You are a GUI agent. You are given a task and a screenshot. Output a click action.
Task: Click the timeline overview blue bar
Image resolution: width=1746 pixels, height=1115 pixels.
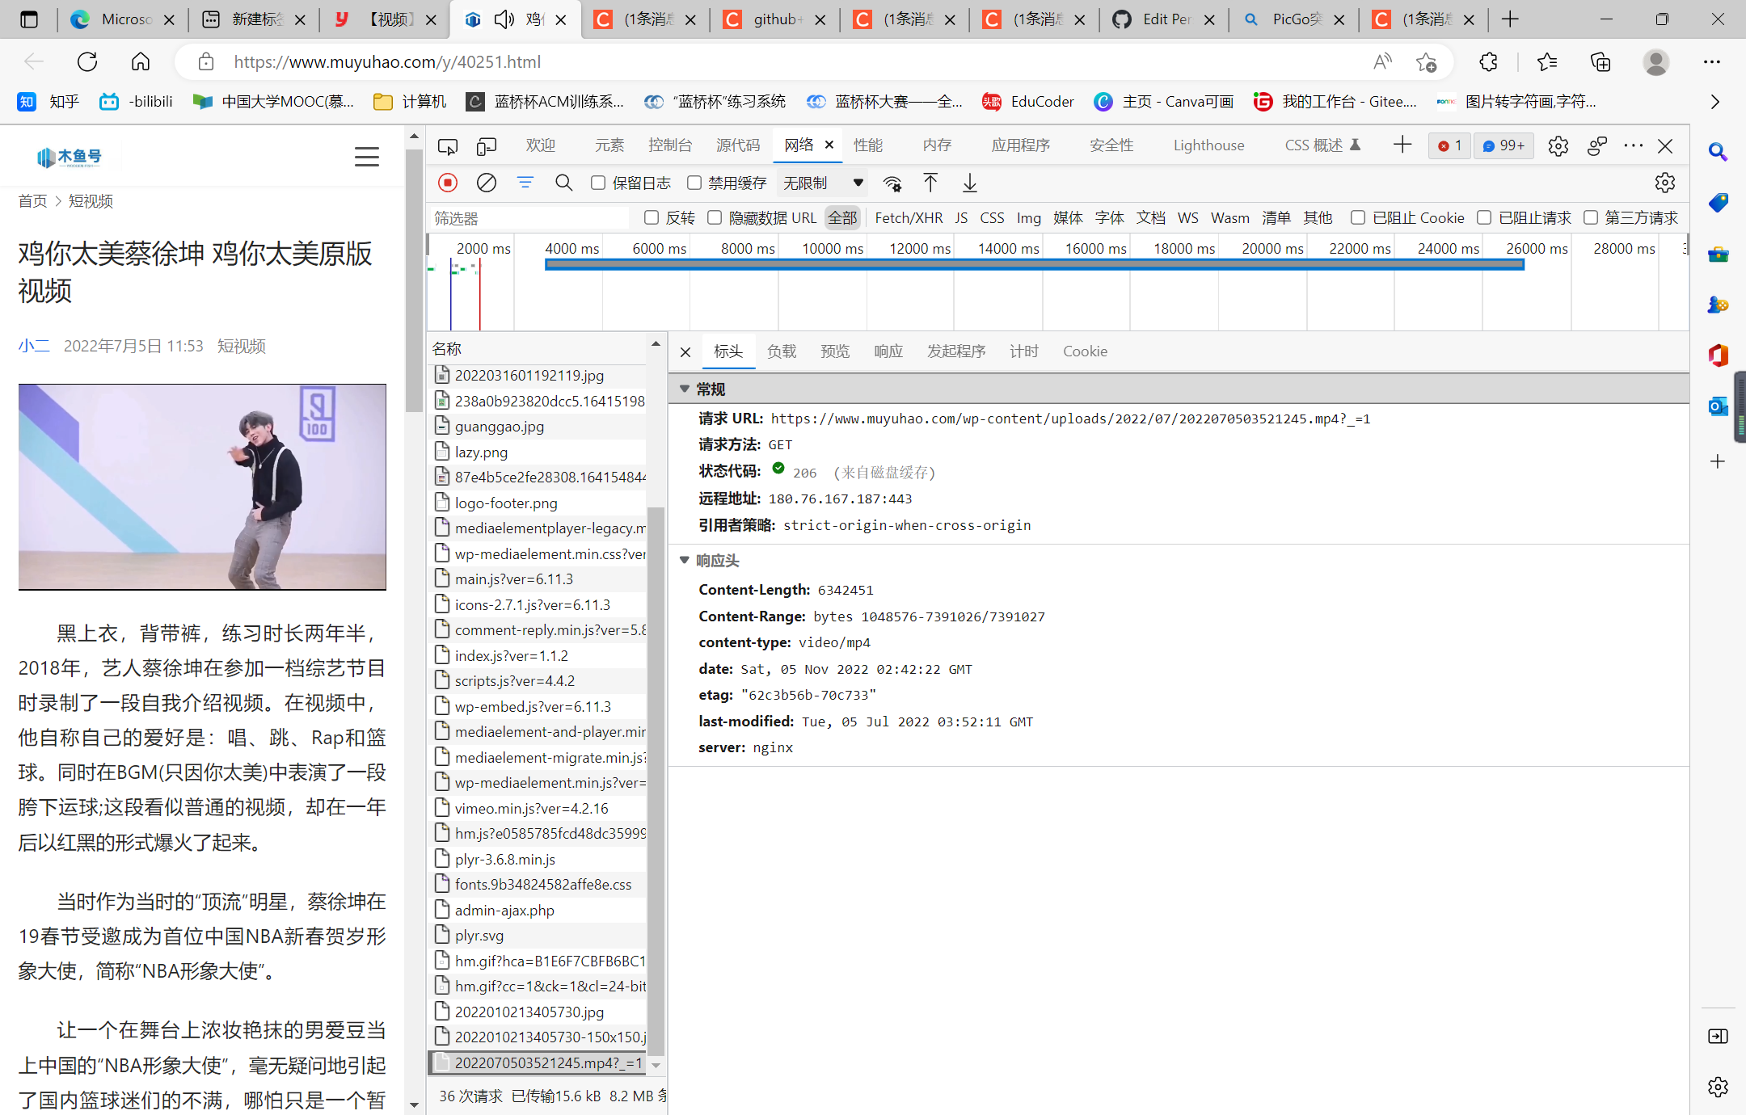click(x=1035, y=265)
